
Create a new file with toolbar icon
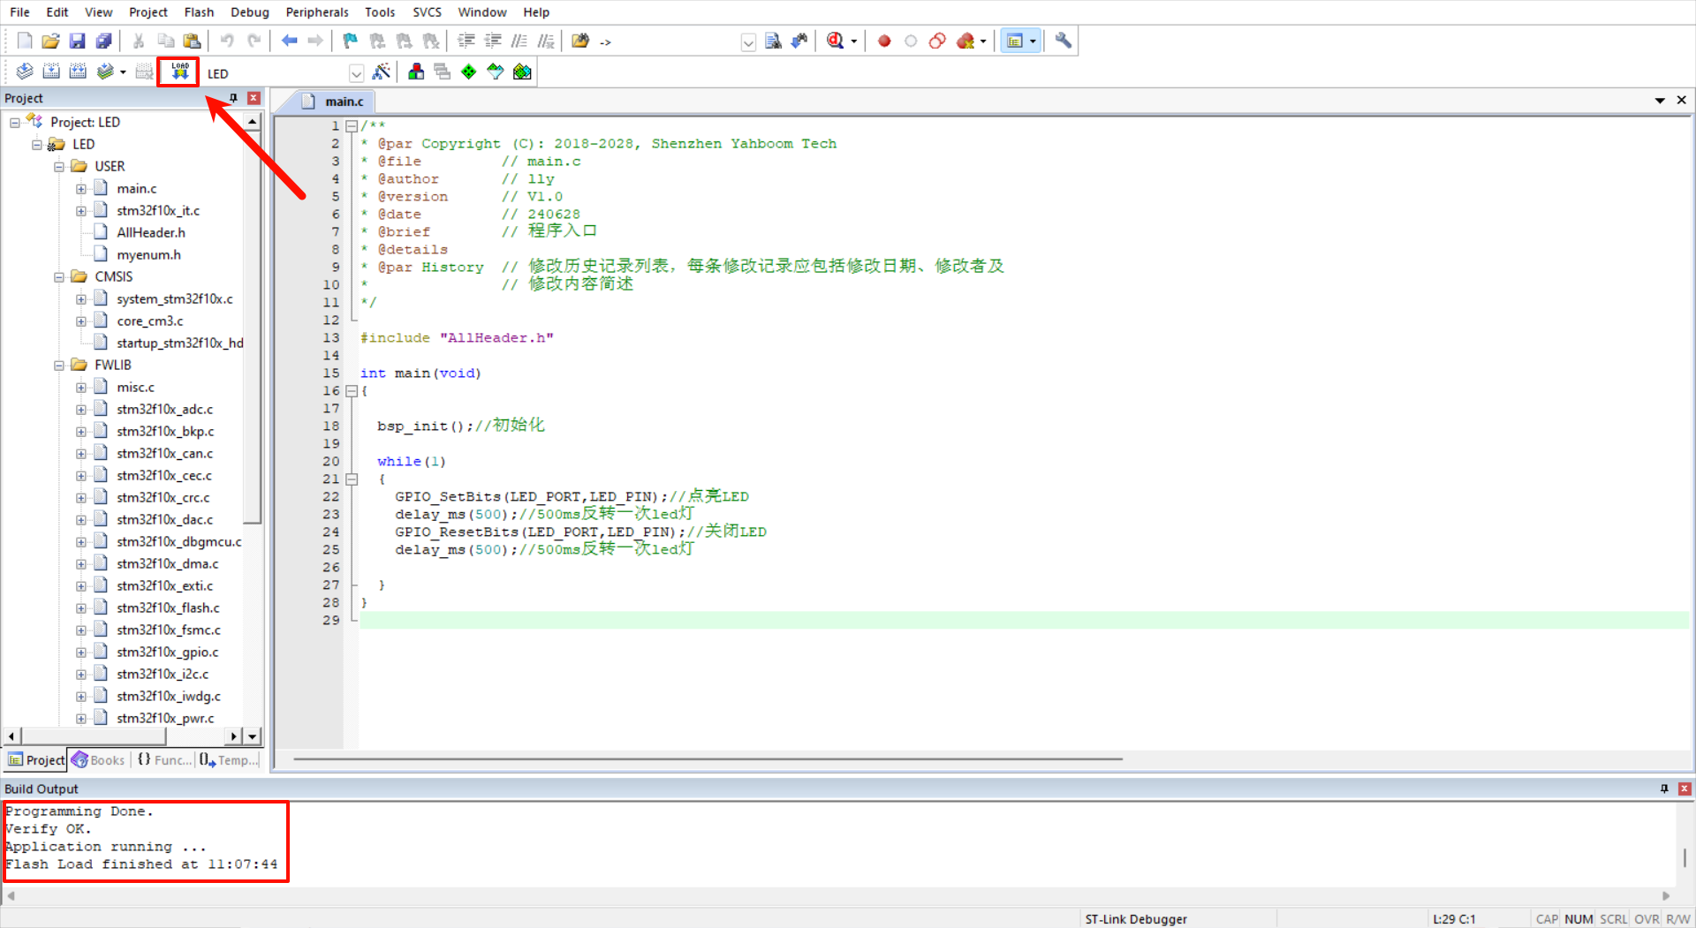point(25,41)
